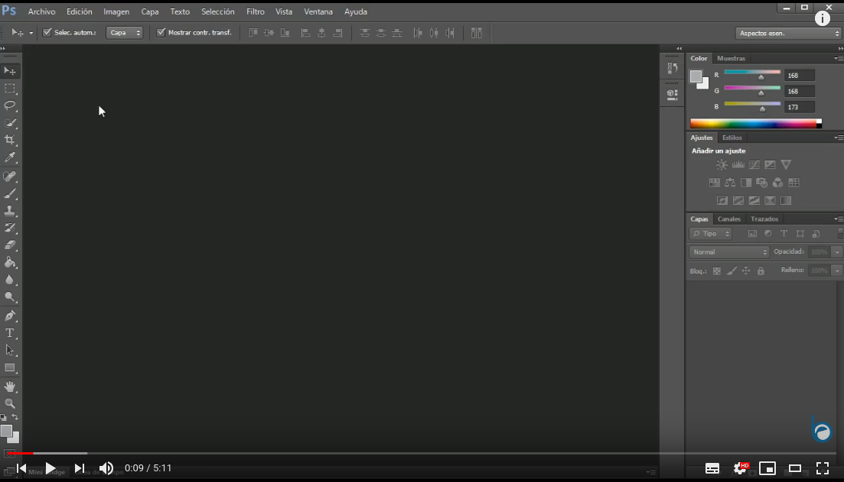844x482 pixels.
Task: Open the 3D panel icon
Action: point(673,94)
